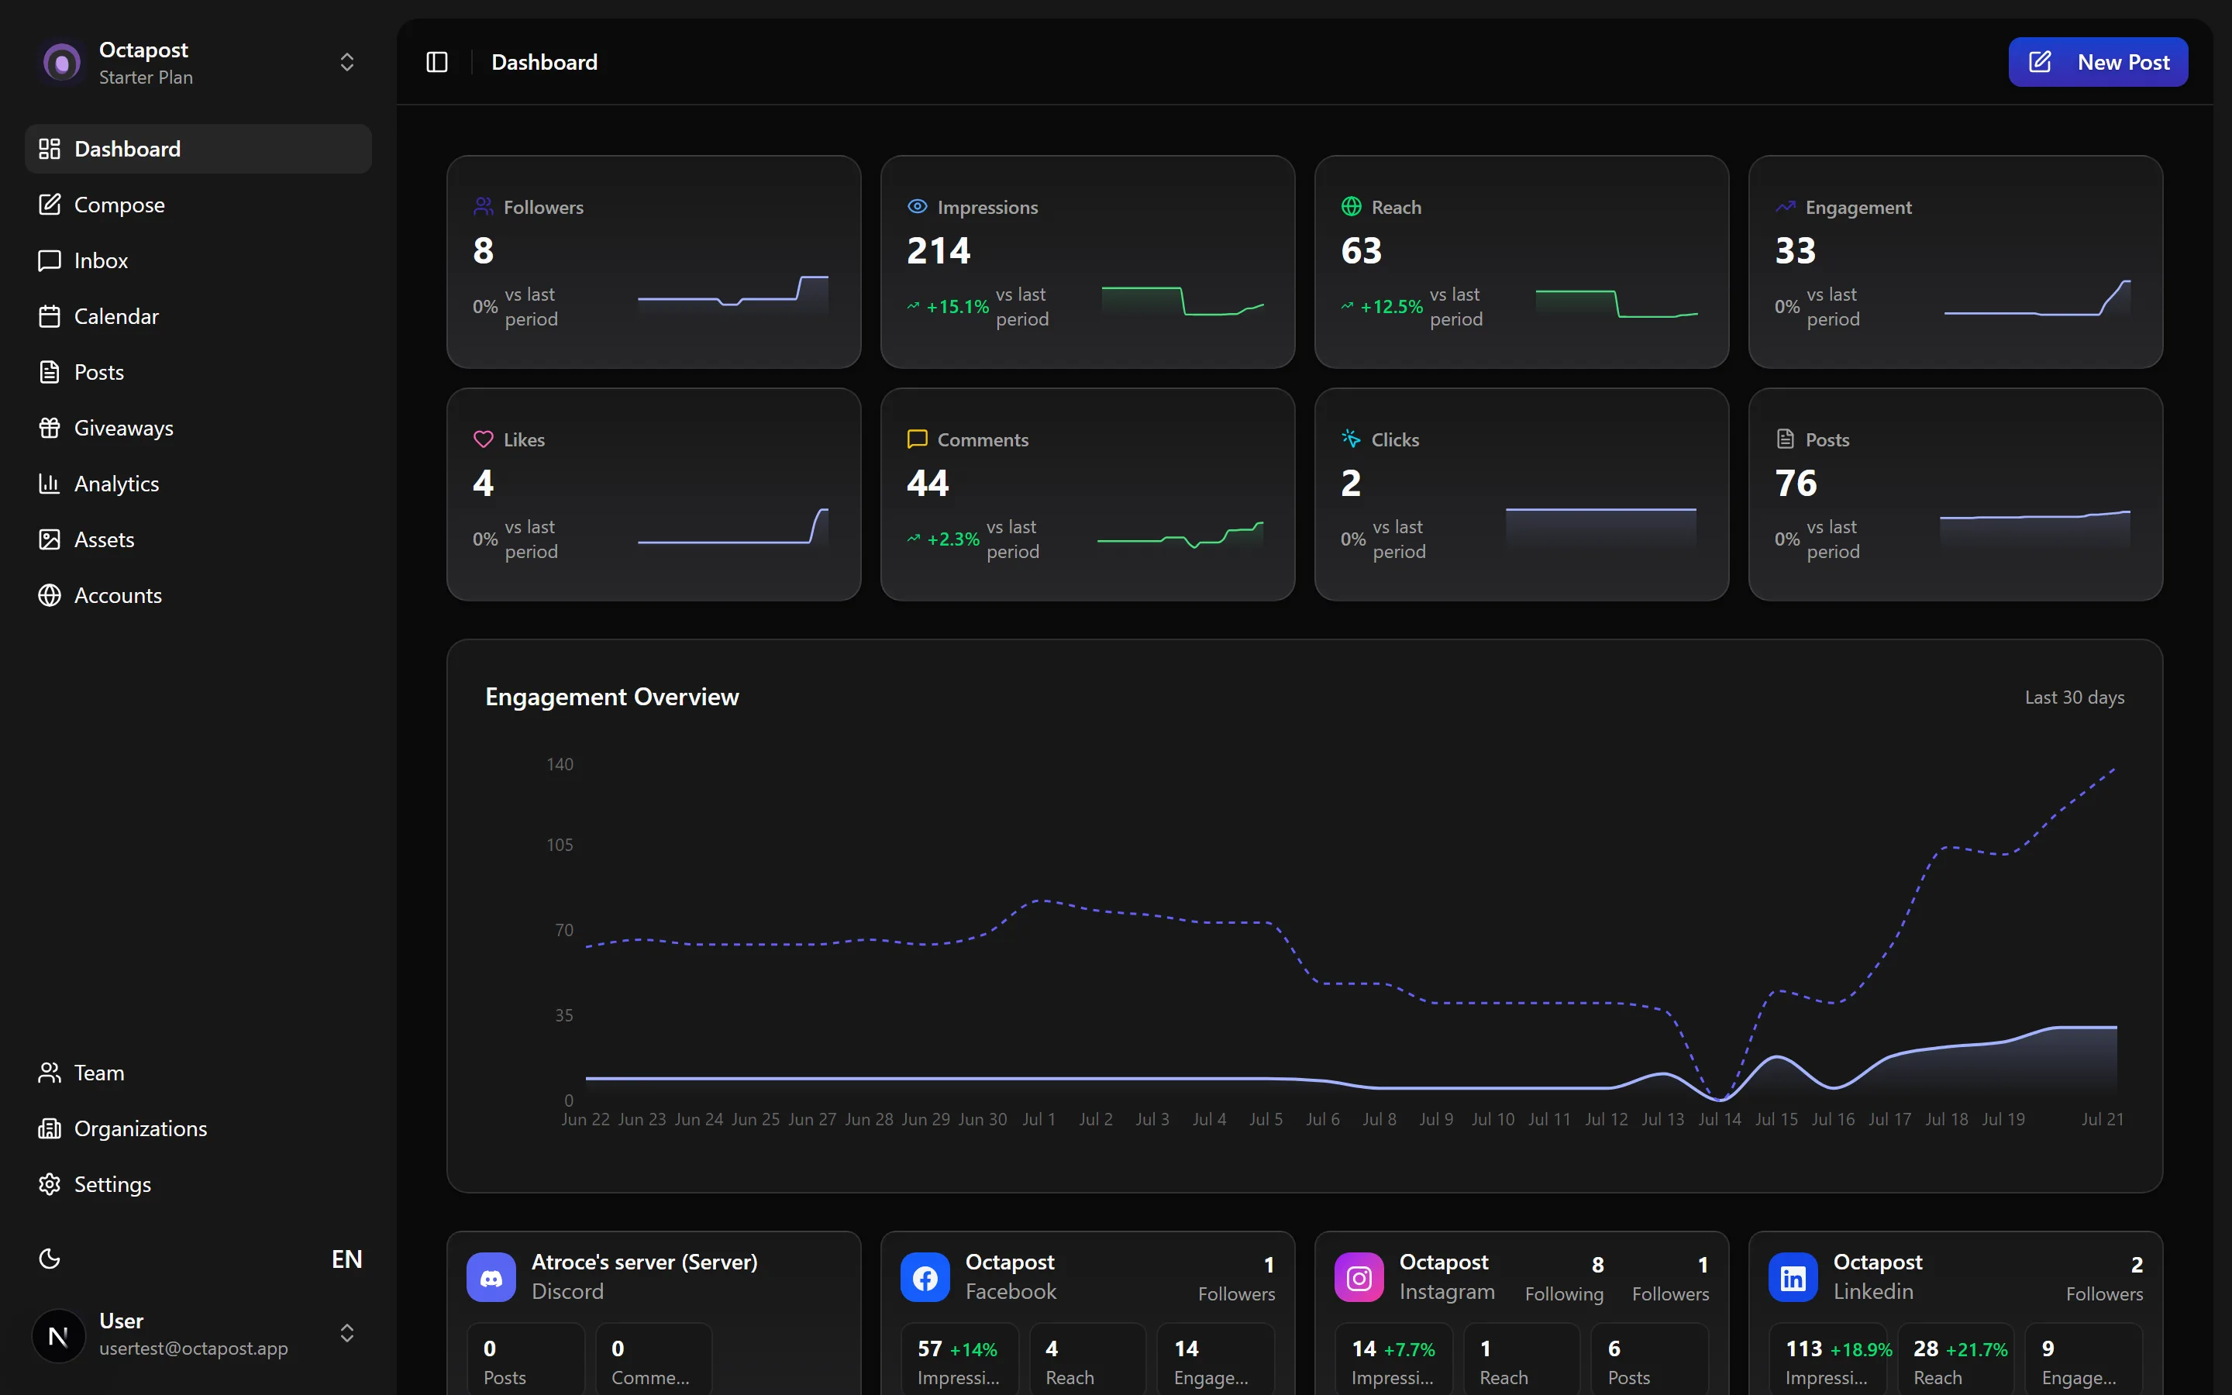The width and height of the screenshot is (2232, 1395).
Task: Click the Calendar icon in sidebar
Action: click(x=50, y=316)
